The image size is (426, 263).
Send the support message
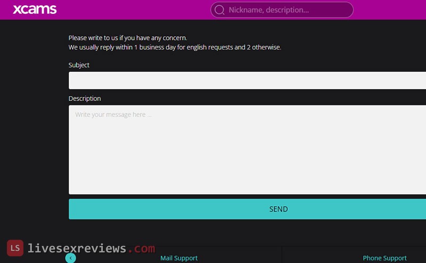247,209
